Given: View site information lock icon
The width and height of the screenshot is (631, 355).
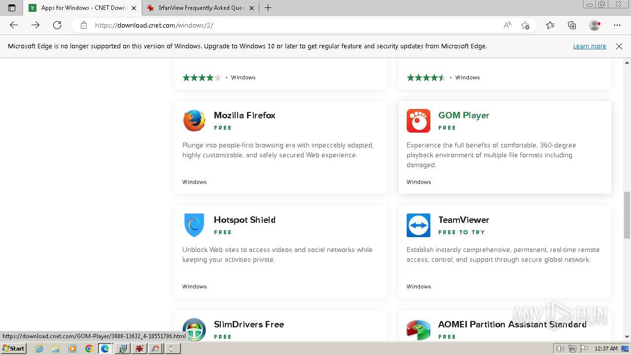Looking at the screenshot, I should click(x=84, y=25).
